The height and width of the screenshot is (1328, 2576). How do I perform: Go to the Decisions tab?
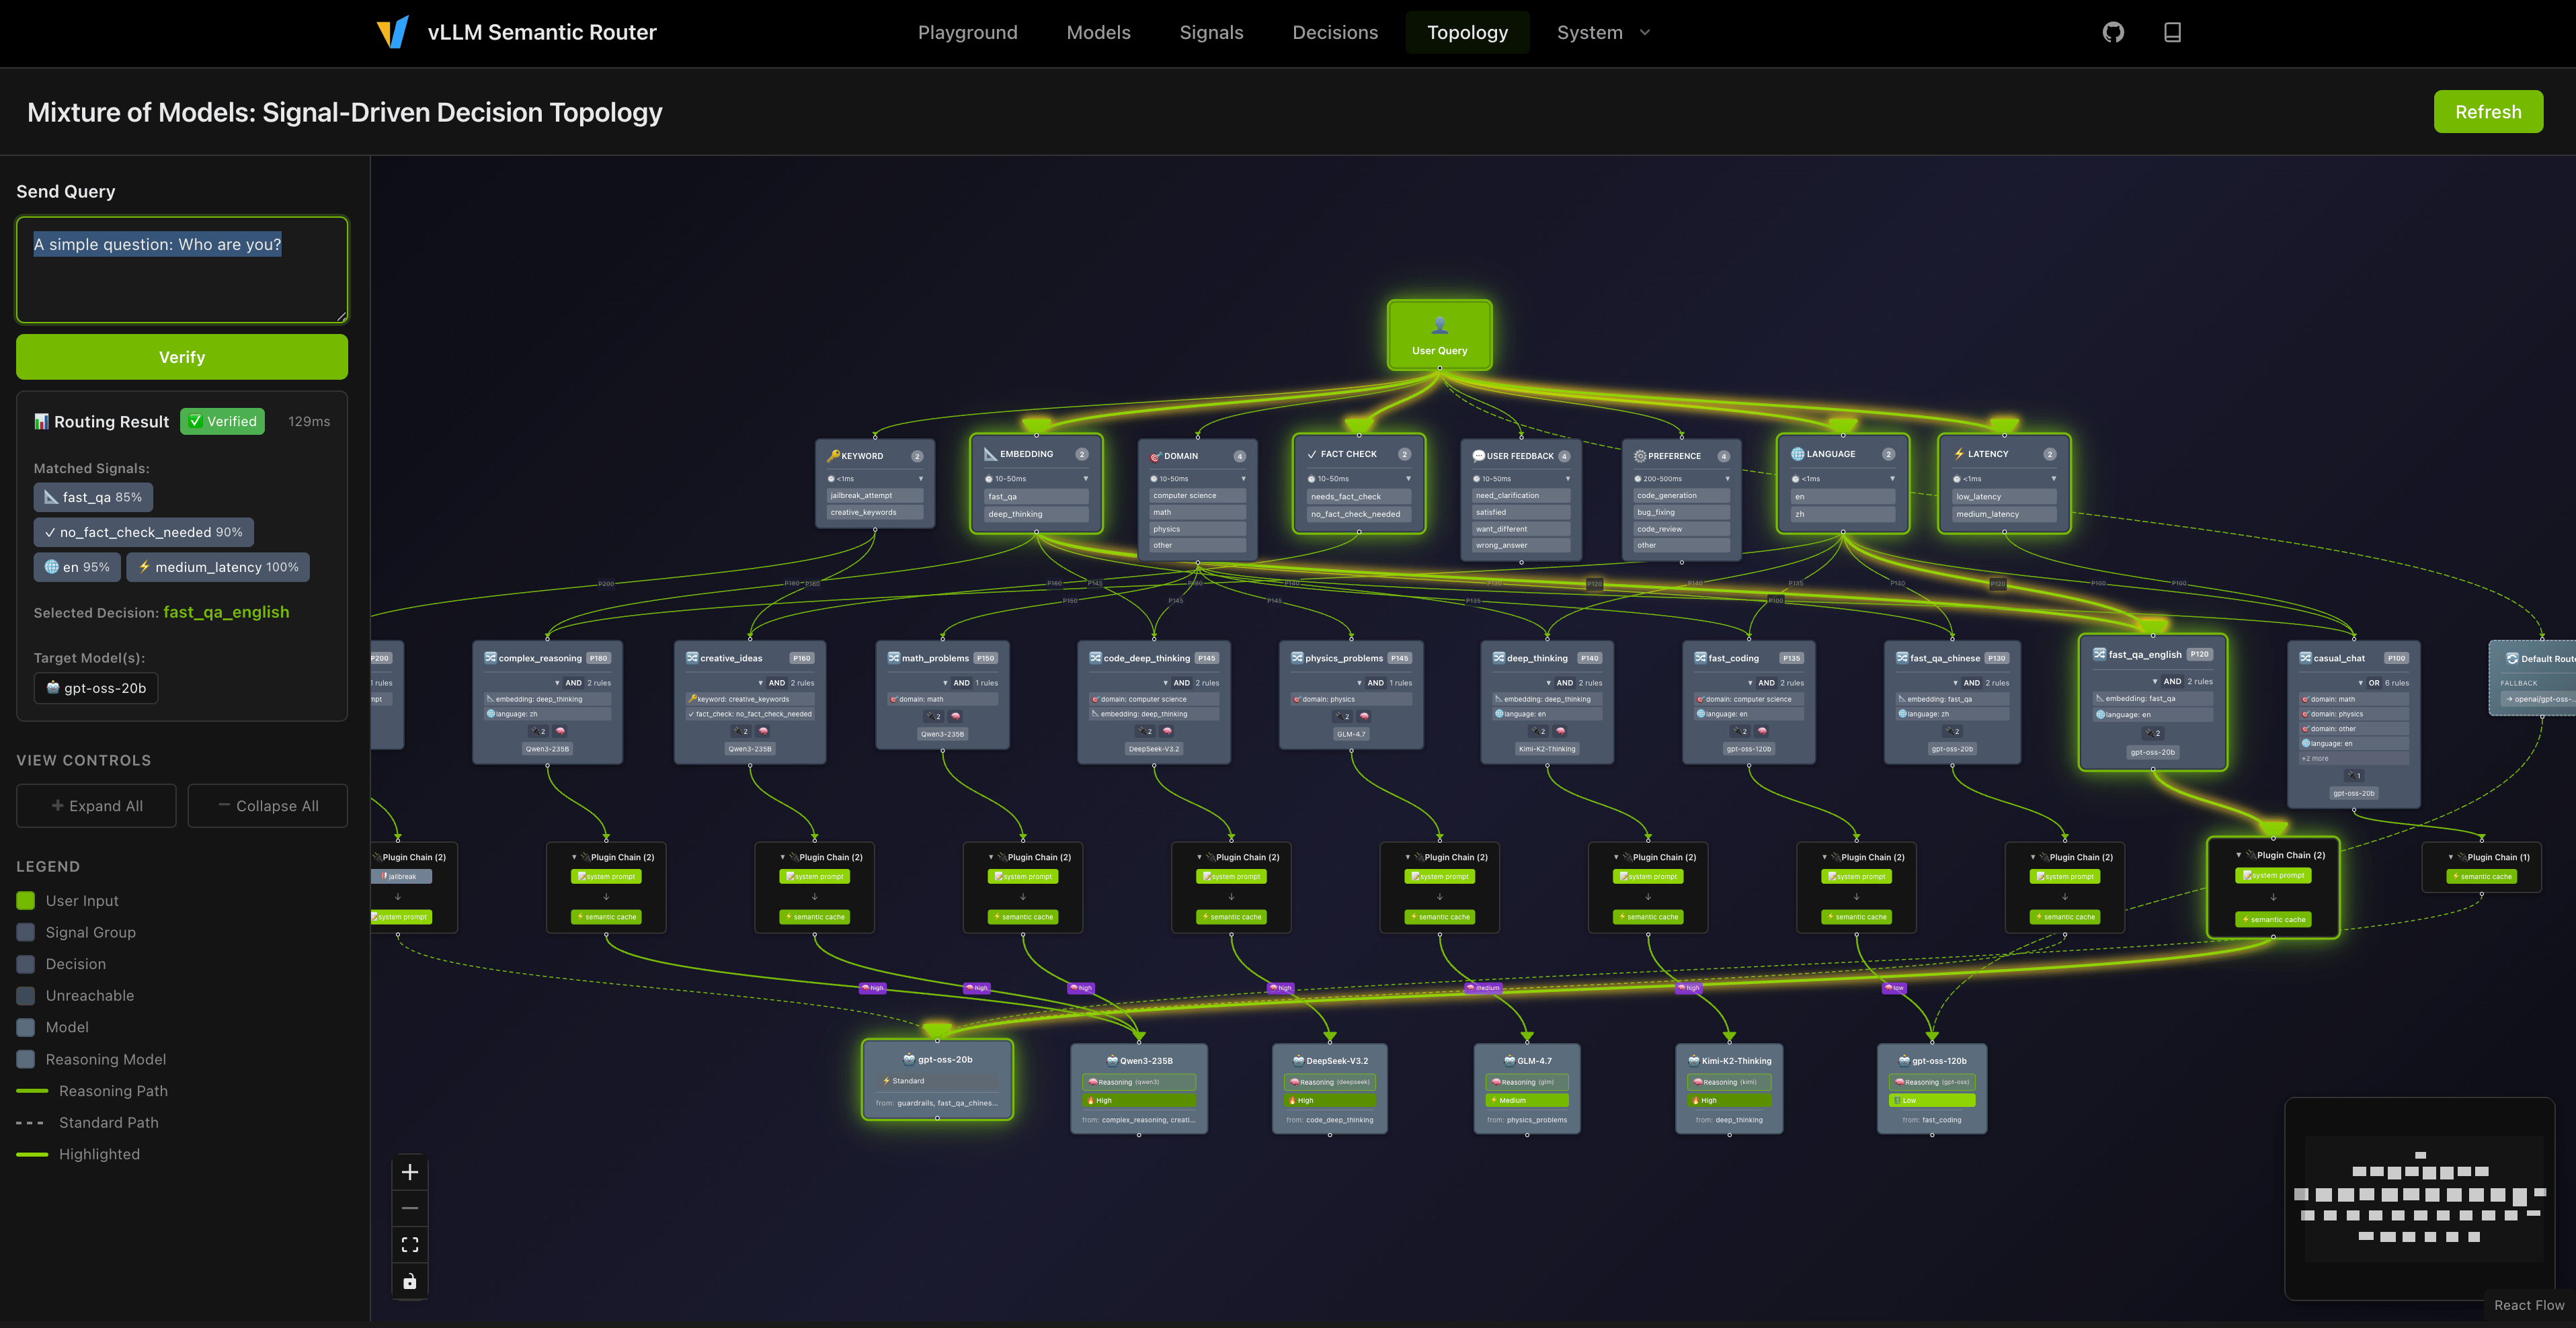pyautogui.click(x=1334, y=32)
